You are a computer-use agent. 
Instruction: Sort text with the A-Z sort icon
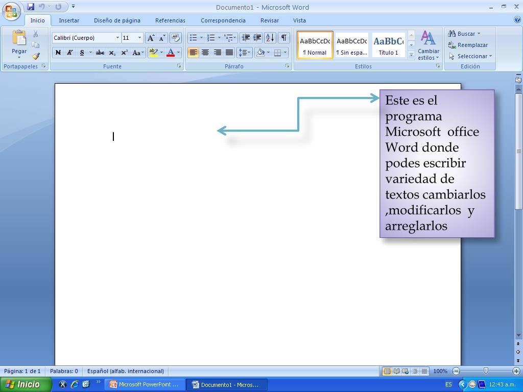[270, 38]
